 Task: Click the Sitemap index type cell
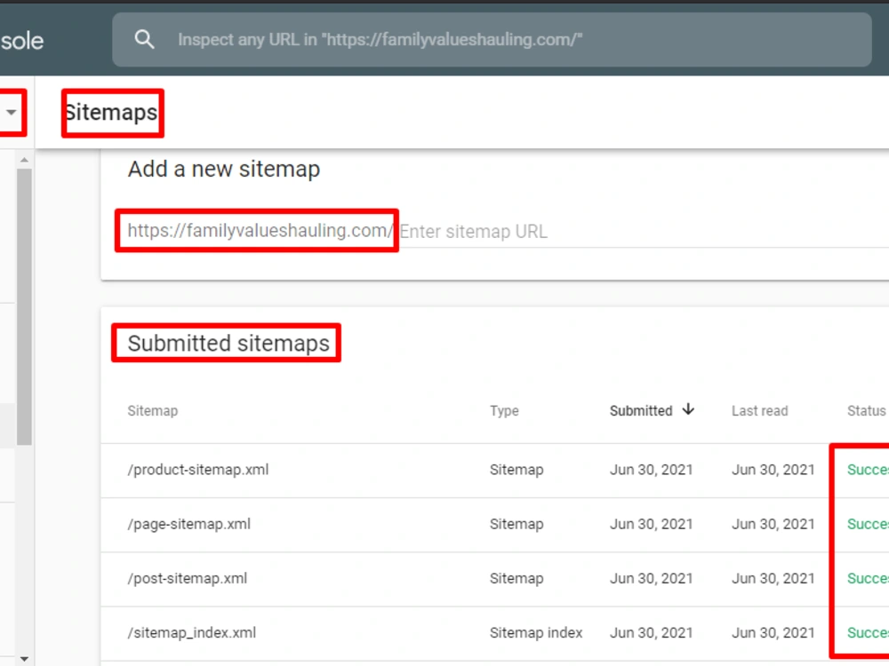point(536,632)
